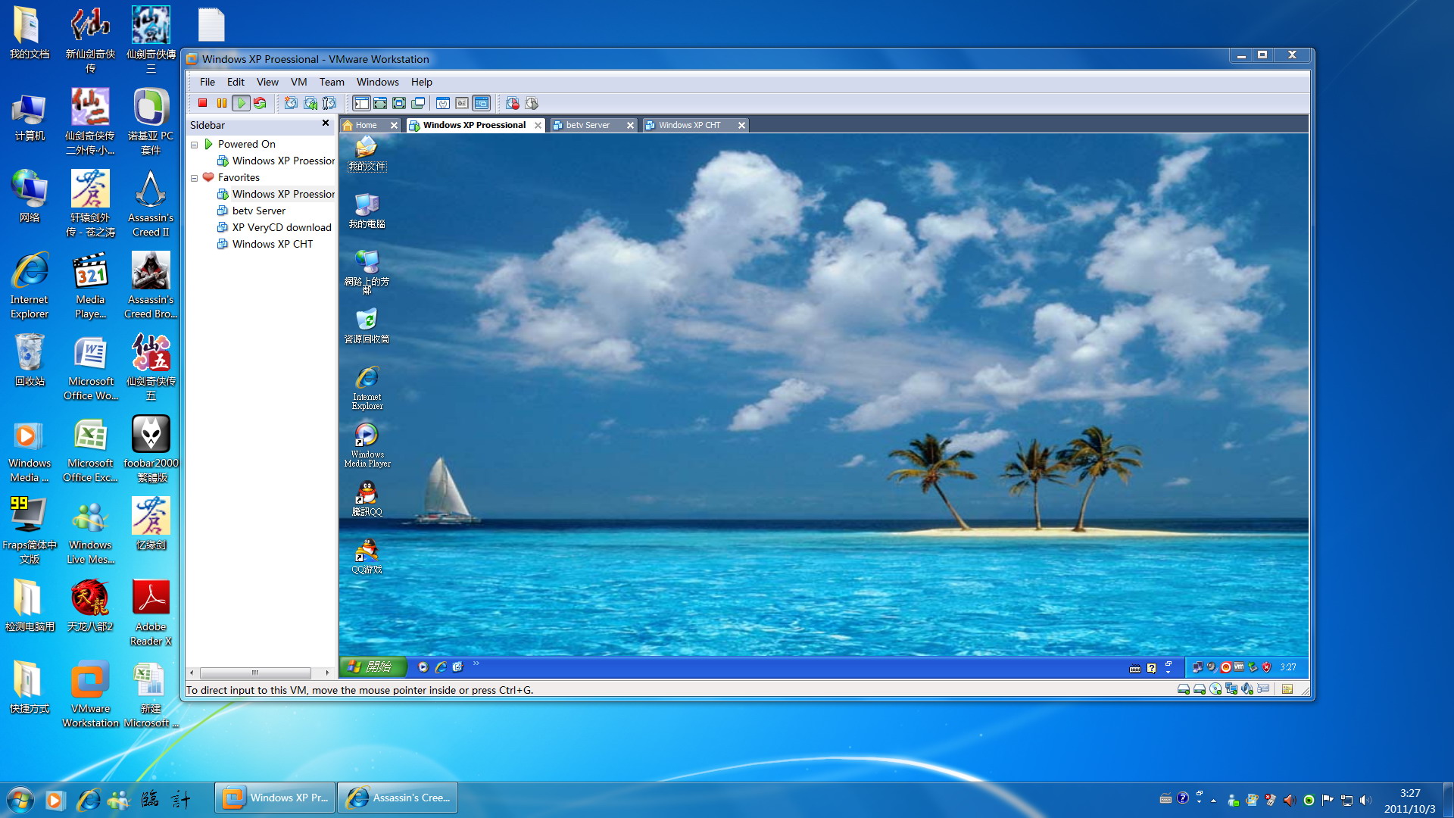1454x818 pixels.
Task: Click the Take Snapshot toolbar icon
Action: pyautogui.click(x=291, y=103)
